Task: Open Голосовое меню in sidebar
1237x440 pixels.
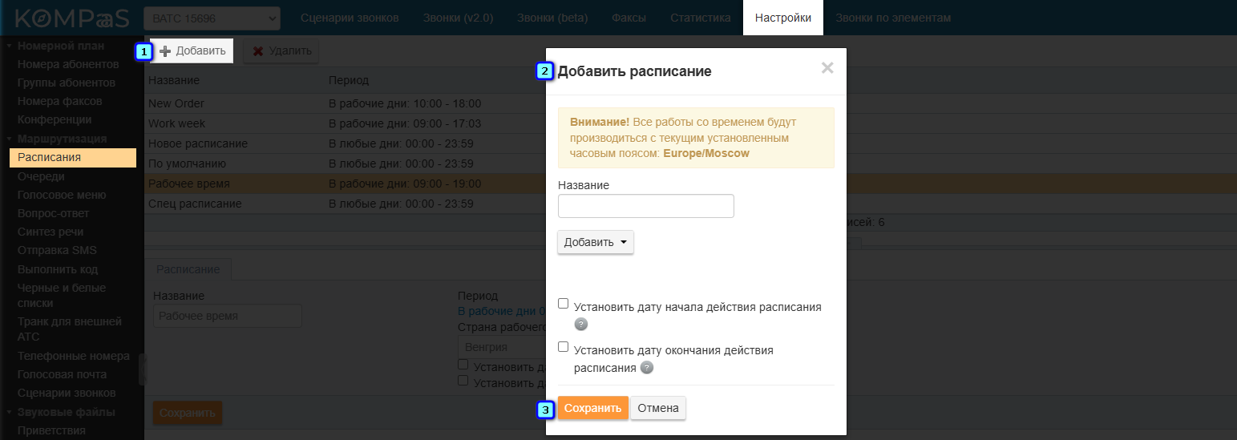Action: pyautogui.click(x=62, y=195)
